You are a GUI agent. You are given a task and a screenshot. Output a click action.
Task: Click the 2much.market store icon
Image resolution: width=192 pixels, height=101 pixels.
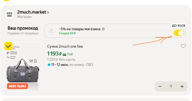point(10,14)
